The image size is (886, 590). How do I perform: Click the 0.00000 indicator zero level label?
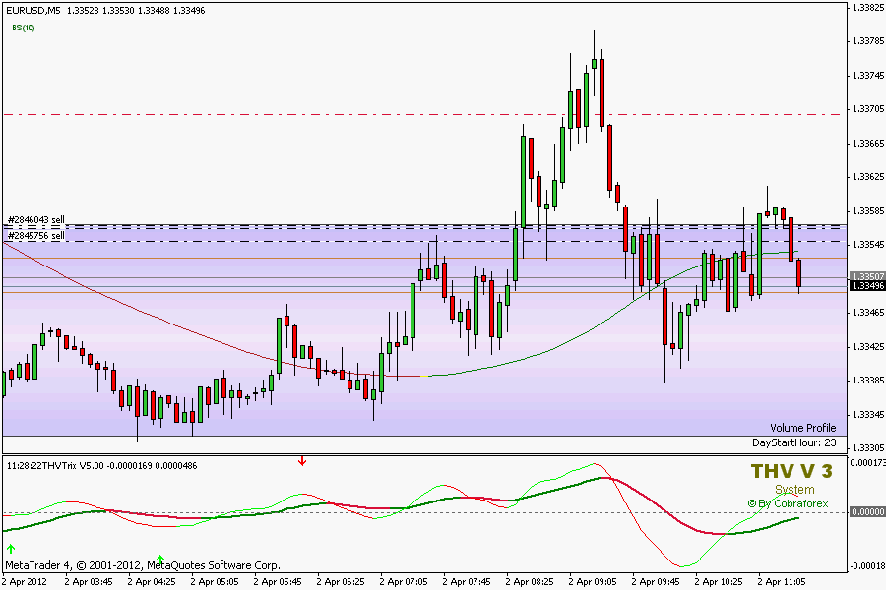point(865,512)
